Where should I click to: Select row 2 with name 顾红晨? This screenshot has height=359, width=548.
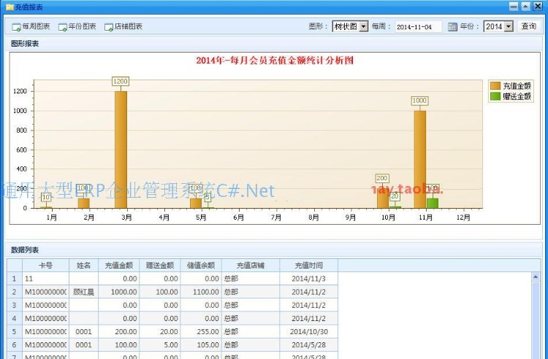pyautogui.click(x=83, y=292)
